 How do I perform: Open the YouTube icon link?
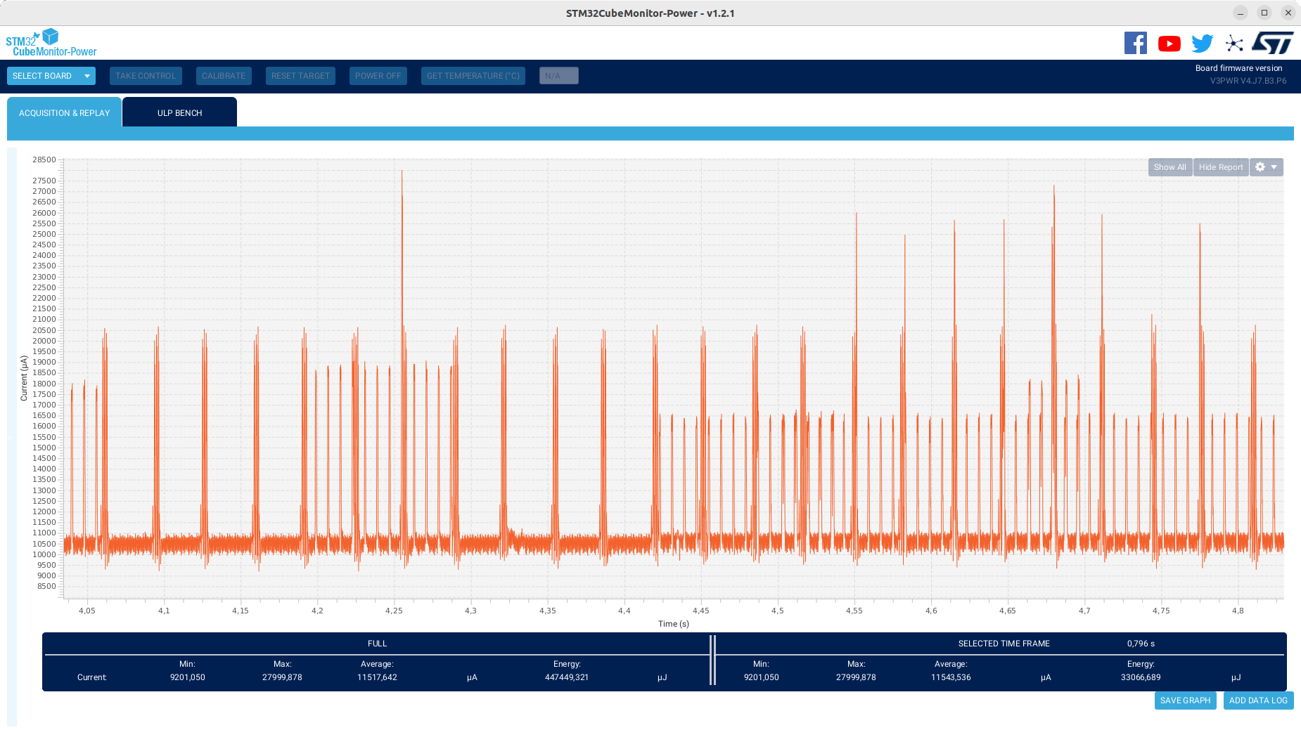click(1169, 44)
